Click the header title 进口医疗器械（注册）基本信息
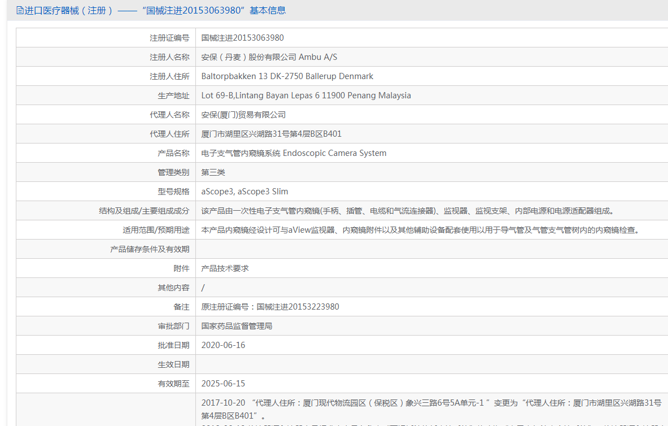Screen dimensions: 668x426 (x=155, y=10)
